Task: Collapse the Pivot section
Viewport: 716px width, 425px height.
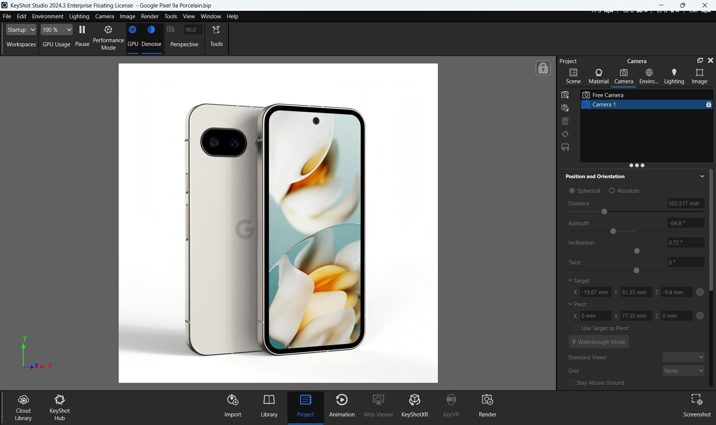Action: pos(570,304)
